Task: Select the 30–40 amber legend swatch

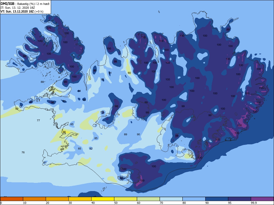Action: (80, 199)
